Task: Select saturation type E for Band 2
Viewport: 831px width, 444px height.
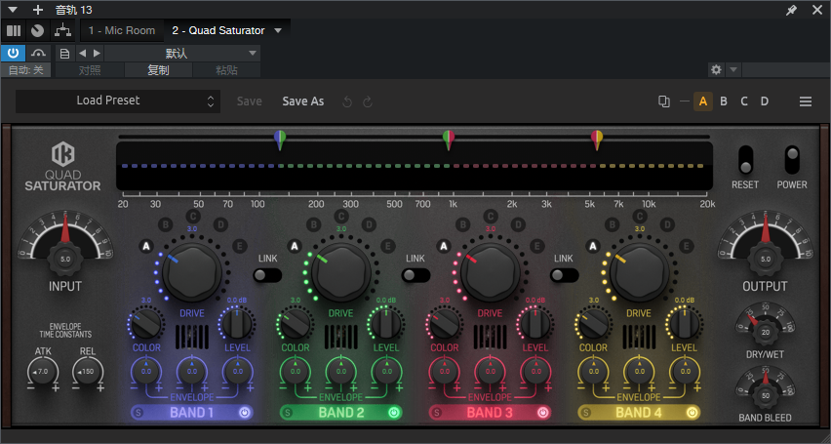Action: 388,246
